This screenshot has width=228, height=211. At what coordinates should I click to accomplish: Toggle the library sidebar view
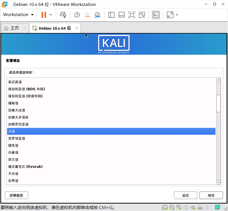coord(111,15)
